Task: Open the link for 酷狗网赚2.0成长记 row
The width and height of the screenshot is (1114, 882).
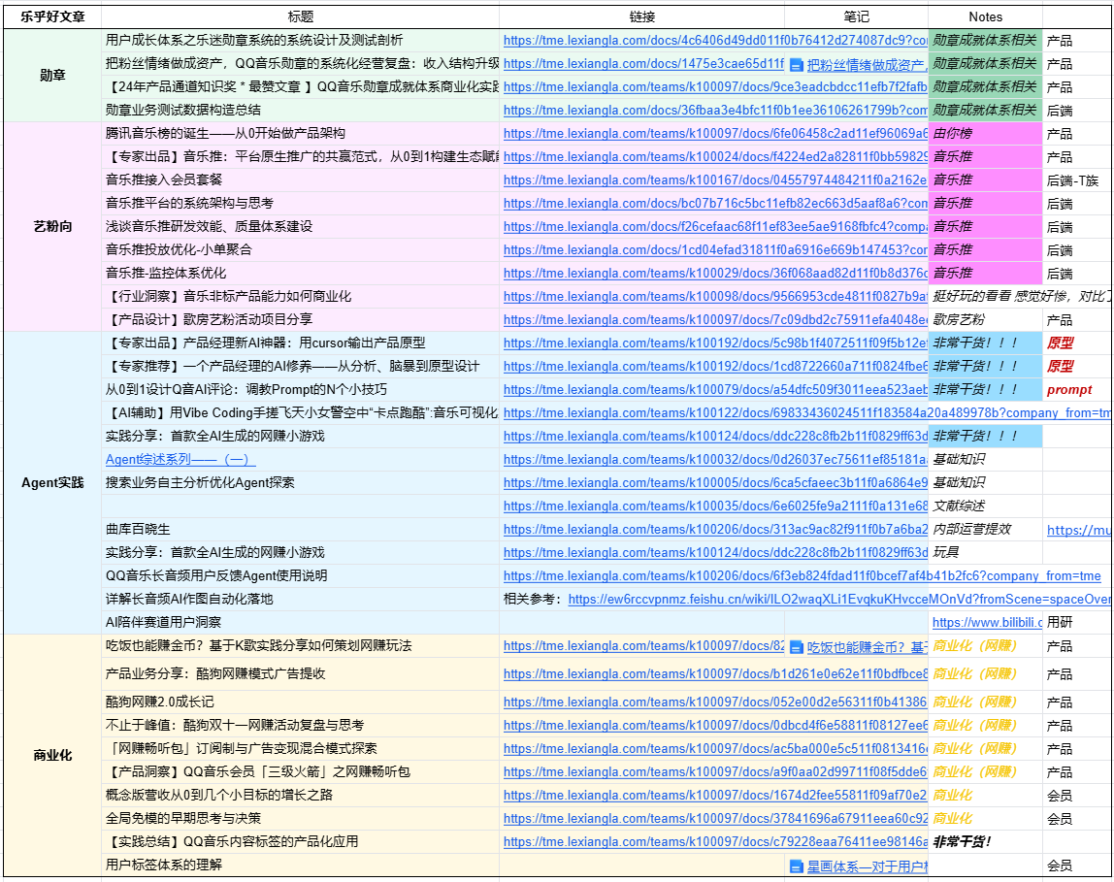Action: pyautogui.click(x=715, y=702)
